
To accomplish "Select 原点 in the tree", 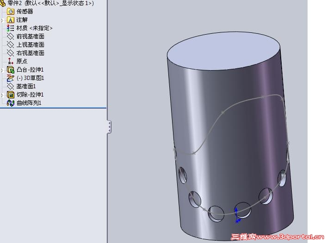I will coord(22,61).
